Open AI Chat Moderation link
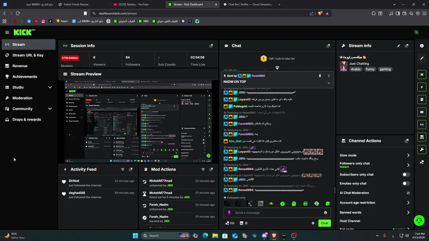The image size is (429, 241). point(375,193)
